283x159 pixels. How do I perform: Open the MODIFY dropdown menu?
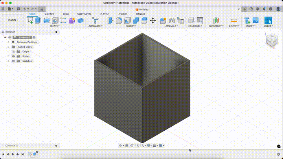tap(131, 26)
